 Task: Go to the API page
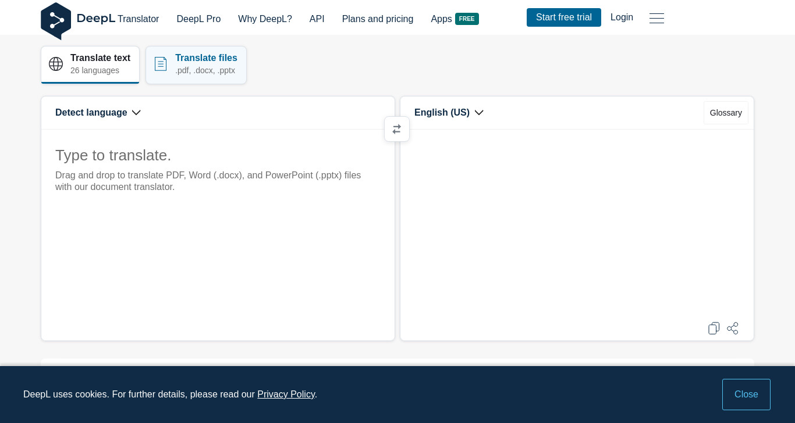[317, 19]
